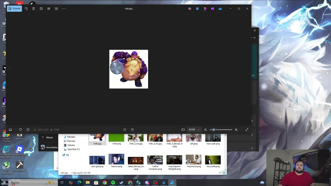Click the visual search scan icon
This screenshot has width=331, height=186.
(125, 130)
